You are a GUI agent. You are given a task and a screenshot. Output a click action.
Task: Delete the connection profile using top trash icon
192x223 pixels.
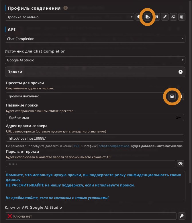[182, 17]
